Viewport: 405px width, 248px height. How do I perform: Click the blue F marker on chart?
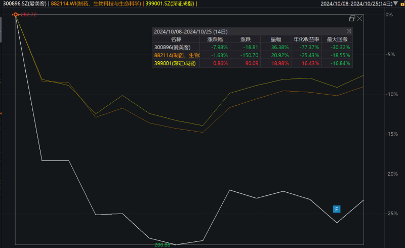pos(337,209)
